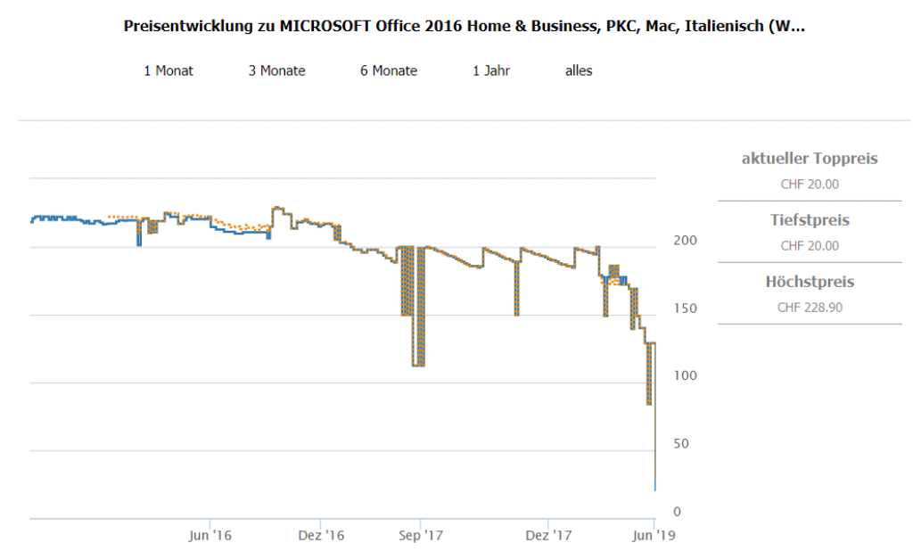913x551 pixels.
Task: Click the 100 y-axis label
Action: tap(684, 376)
